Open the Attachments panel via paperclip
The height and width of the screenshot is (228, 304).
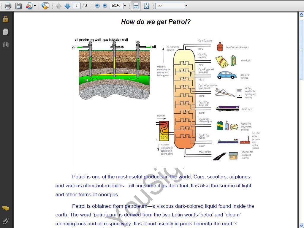(x=5, y=221)
